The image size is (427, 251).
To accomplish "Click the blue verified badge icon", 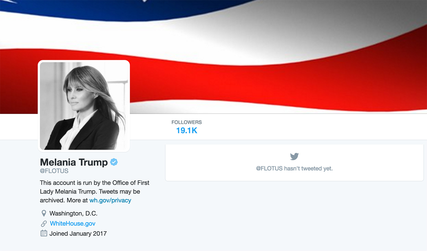I will (114, 162).
